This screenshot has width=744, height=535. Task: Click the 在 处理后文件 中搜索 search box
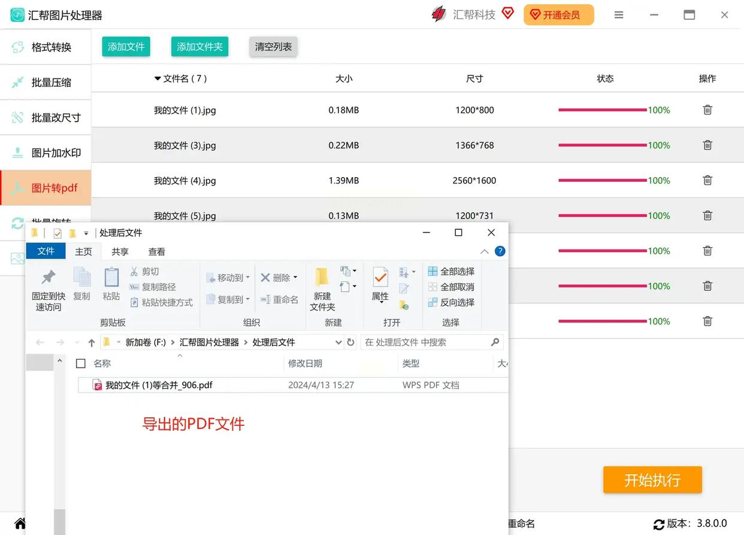tap(425, 342)
